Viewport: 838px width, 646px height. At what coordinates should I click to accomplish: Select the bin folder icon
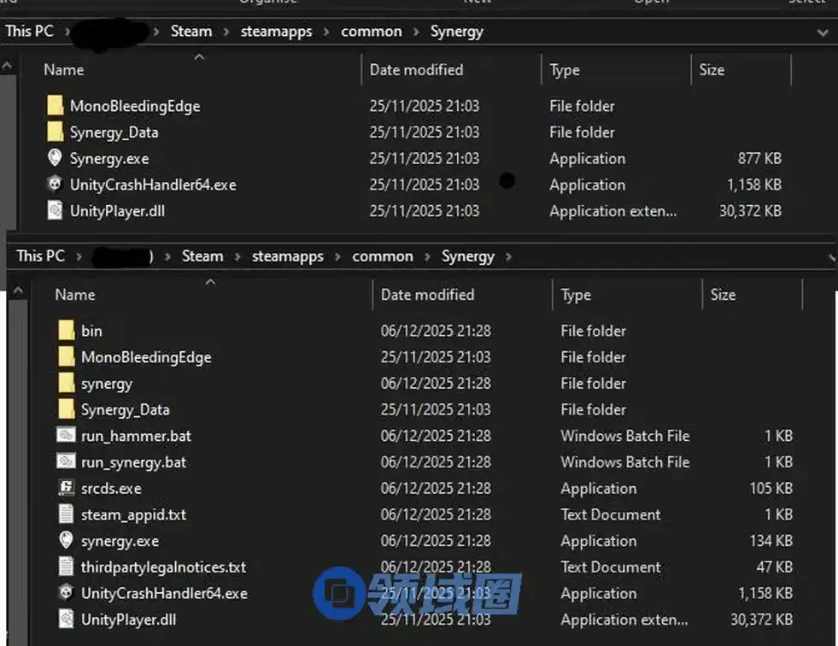pyautogui.click(x=67, y=331)
